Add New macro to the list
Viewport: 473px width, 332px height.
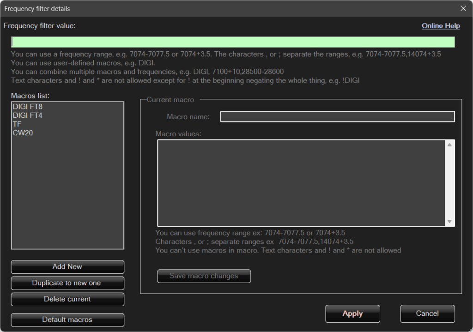[x=67, y=267]
